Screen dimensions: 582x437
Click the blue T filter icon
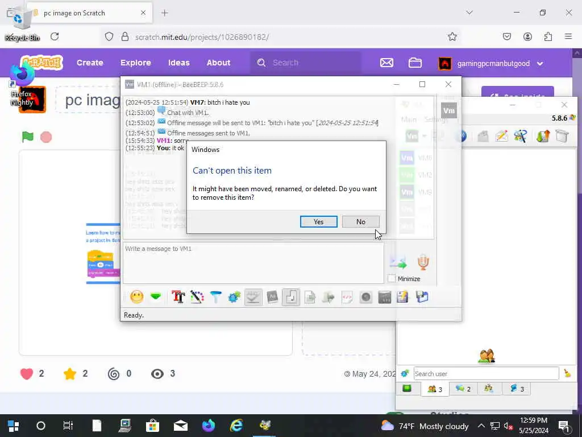pos(215,297)
